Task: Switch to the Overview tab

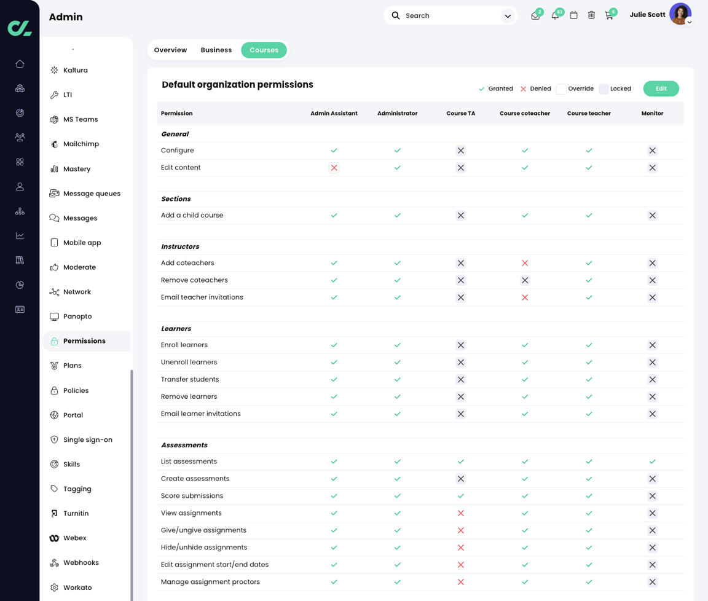Action: [x=170, y=50]
